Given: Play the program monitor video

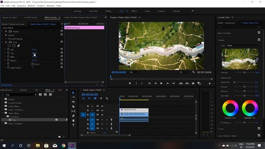Looking at the screenshot, I should tap(161, 83).
